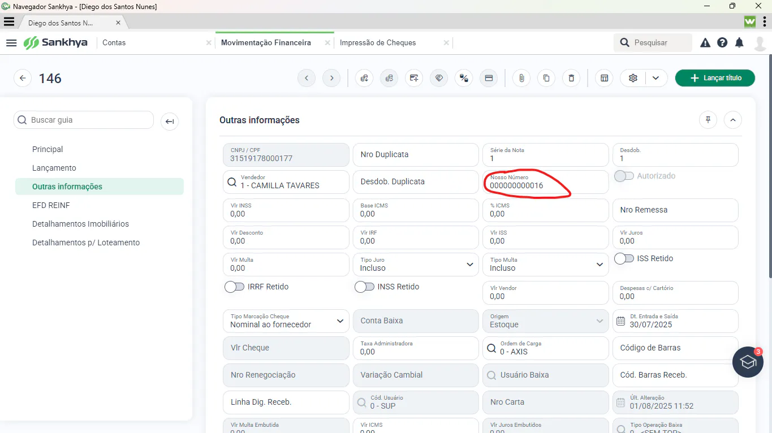Click the warning alert triangle icon
Image resolution: width=772 pixels, height=433 pixels.
(x=705, y=42)
